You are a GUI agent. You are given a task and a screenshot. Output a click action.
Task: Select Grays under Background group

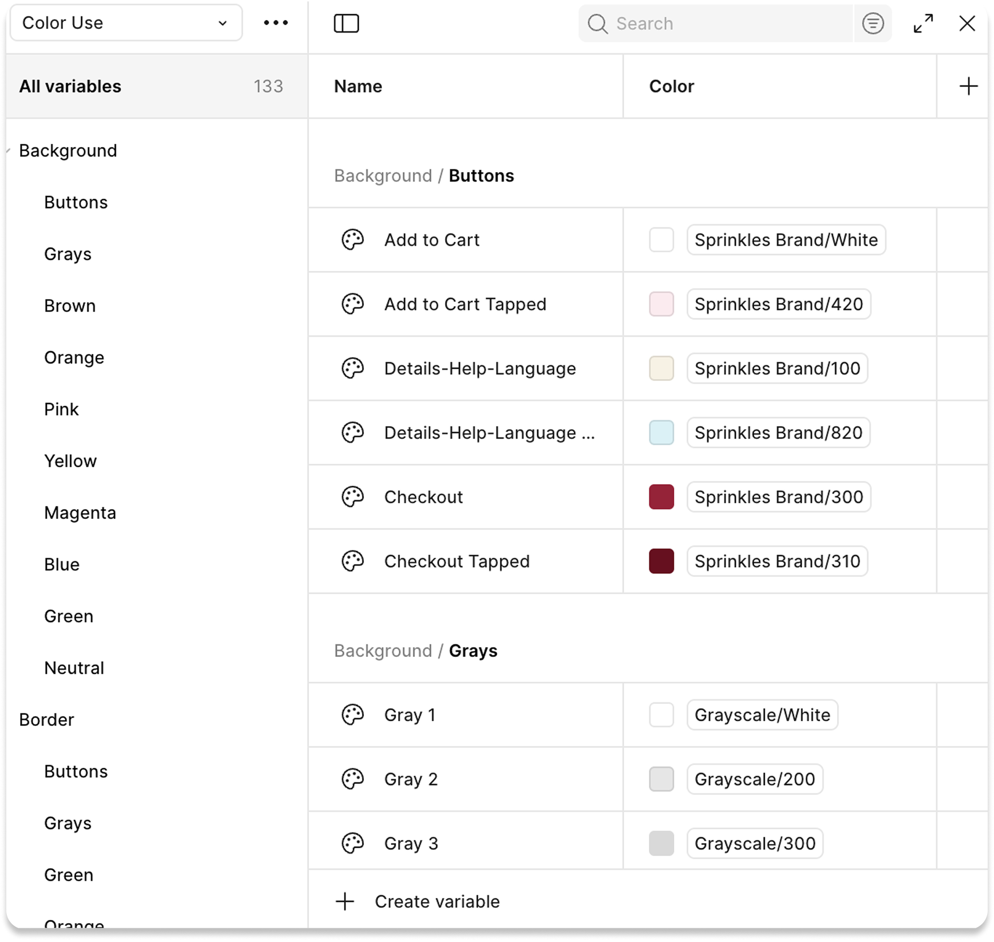(x=67, y=254)
